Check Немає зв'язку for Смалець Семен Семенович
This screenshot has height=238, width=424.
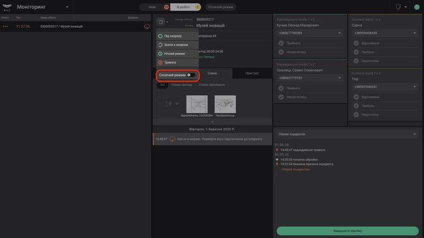click(281, 97)
